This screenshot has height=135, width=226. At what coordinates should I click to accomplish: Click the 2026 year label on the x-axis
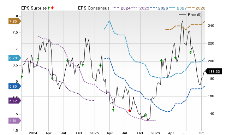pos(155,133)
